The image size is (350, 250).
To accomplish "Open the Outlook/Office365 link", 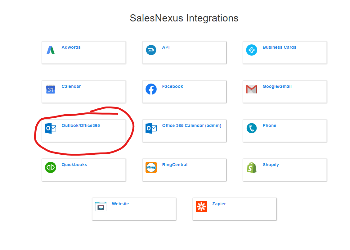I will 81,125.
